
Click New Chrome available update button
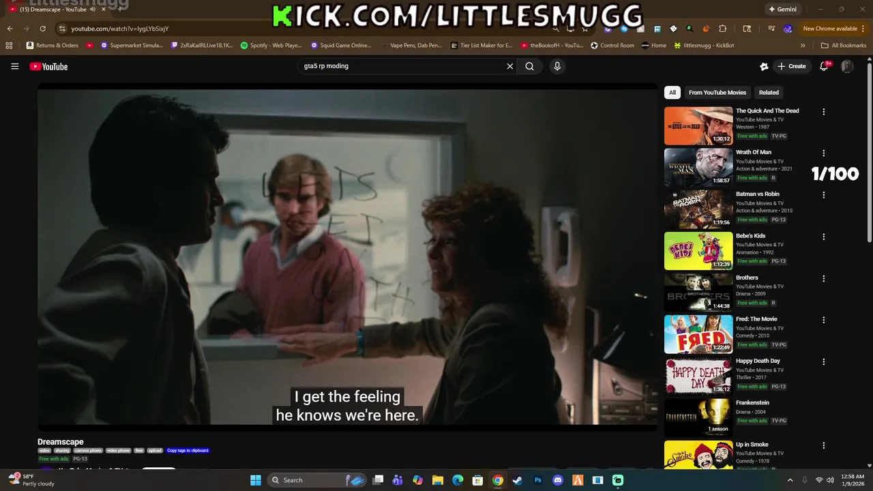[x=830, y=29]
